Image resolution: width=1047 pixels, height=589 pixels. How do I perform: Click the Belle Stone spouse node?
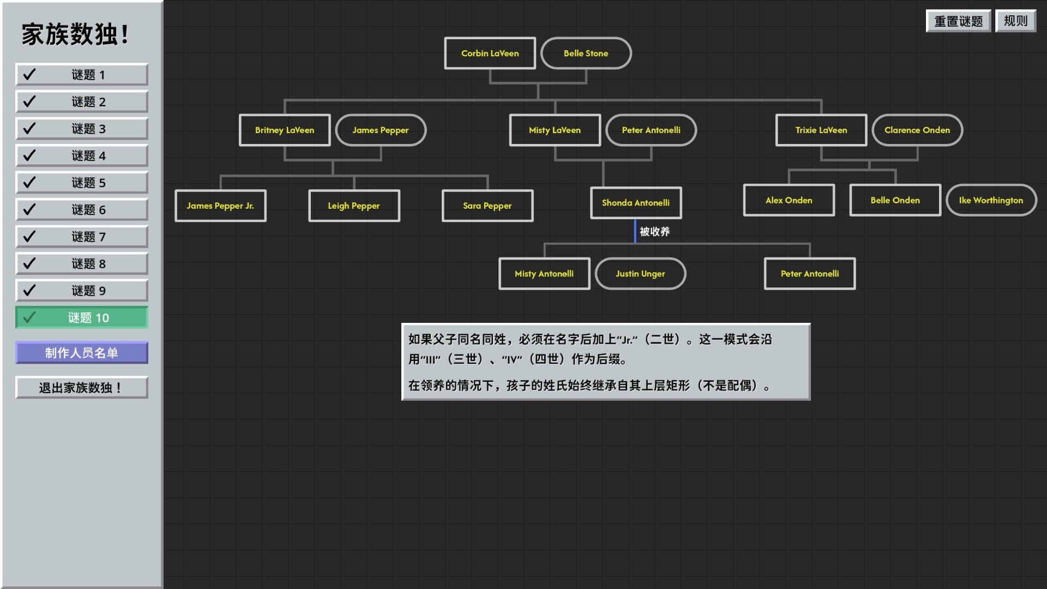[x=586, y=53]
